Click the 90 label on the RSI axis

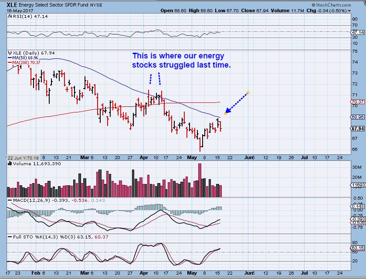[355, 19]
